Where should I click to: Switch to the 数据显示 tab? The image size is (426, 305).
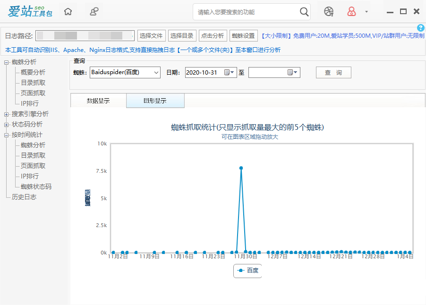click(98, 101)
